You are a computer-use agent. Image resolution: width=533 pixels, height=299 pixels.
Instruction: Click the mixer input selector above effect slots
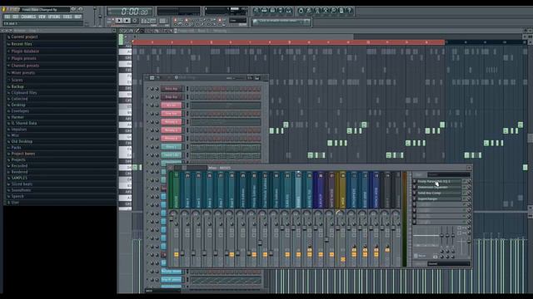click(x=449, y=174)
